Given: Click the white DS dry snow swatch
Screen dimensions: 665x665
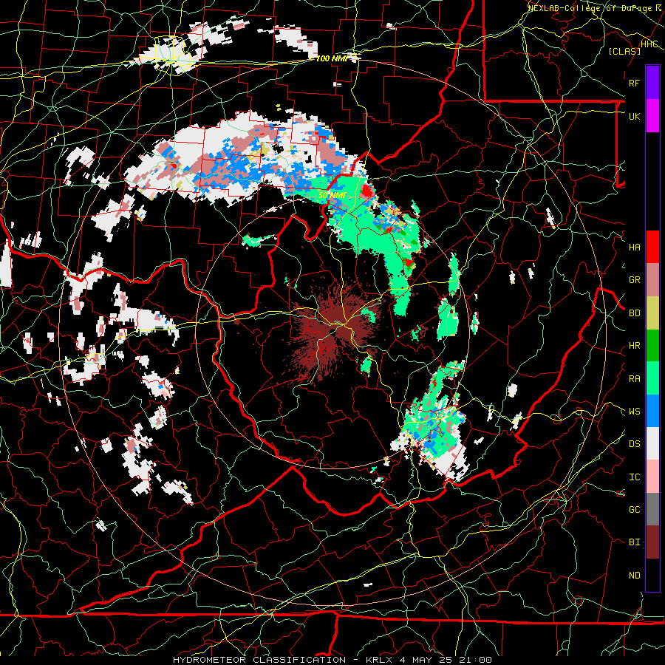Looking at the screenshot, I should click(x=652, y=443).
